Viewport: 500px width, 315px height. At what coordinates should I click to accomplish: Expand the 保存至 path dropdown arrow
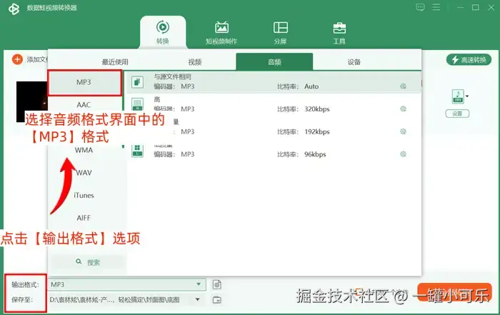198,299
